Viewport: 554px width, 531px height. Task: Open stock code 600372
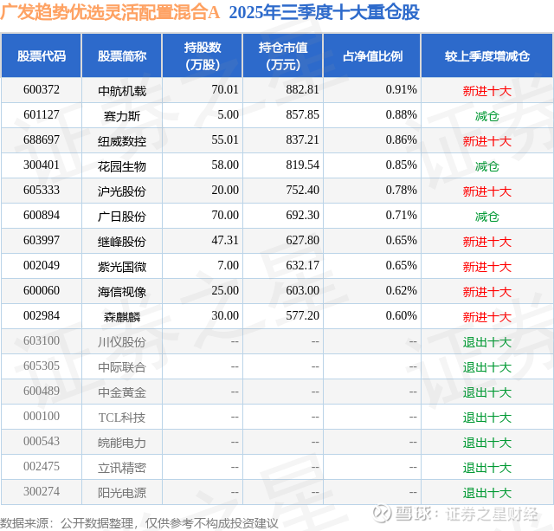click(x=42, y=90)
